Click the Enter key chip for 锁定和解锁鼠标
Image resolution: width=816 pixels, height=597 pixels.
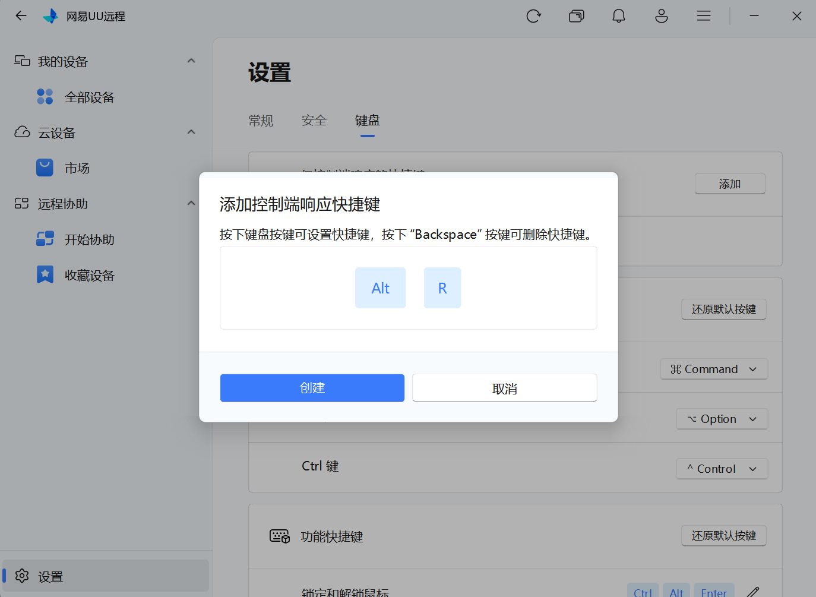tap(714, 591)
